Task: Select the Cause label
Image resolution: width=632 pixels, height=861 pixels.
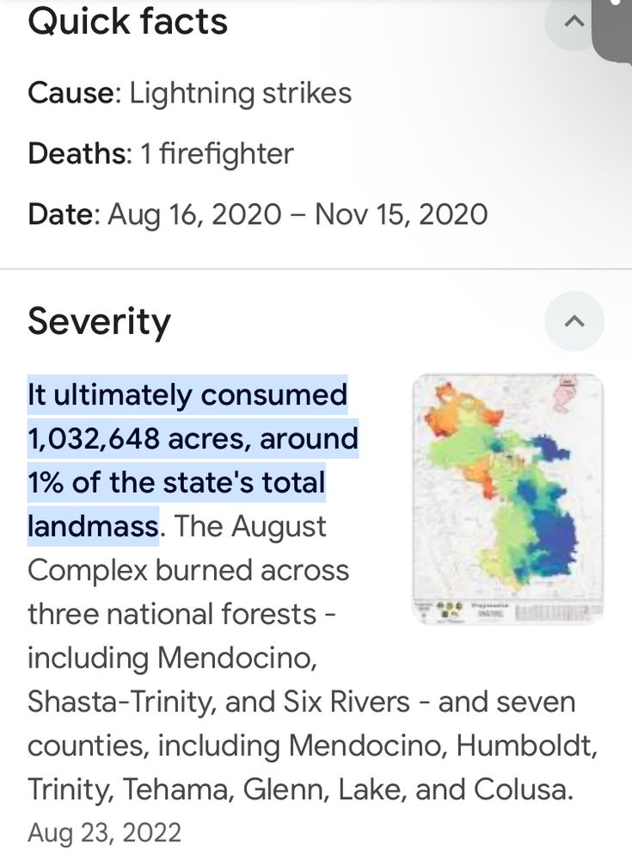Action: point(74,92)
